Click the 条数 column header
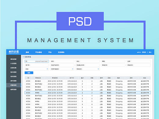Viewport: 159px width, 119px height. (x=92, y=78)
